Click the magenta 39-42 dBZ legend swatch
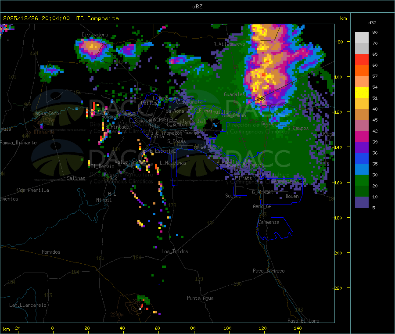The width and height of the screenshot is (395, 334). coord(362,136)
